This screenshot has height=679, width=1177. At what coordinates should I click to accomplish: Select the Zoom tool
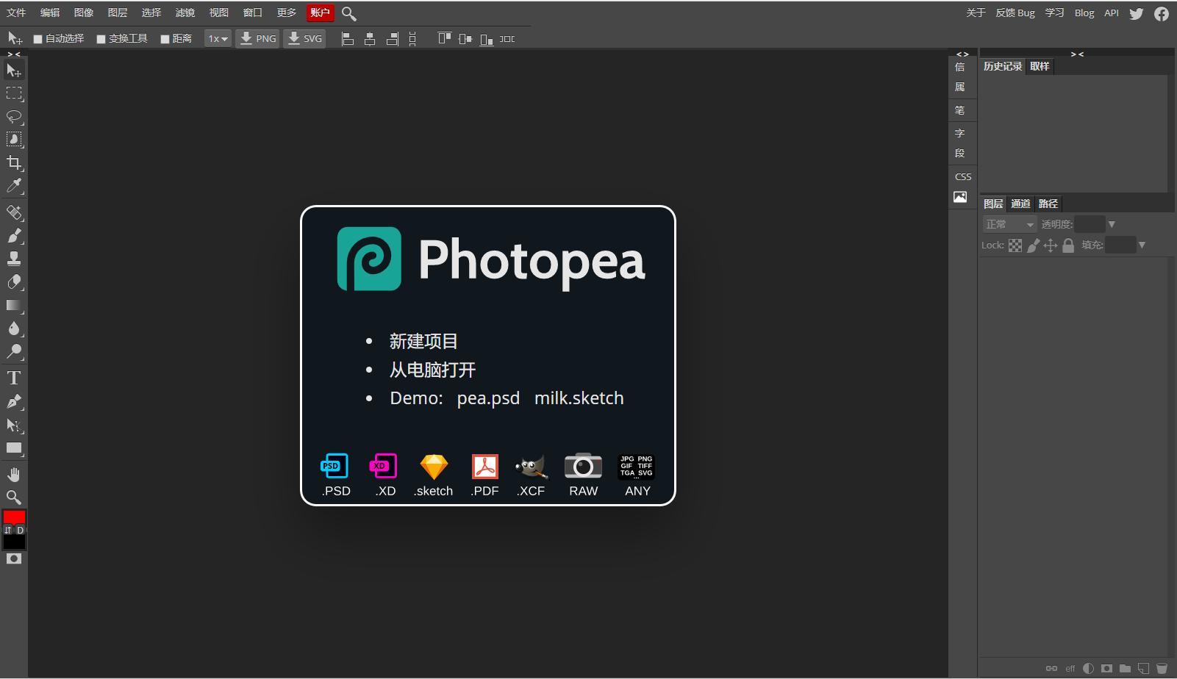tap(14, 498)
